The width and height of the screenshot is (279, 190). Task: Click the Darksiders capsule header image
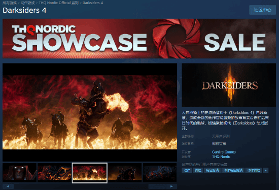pyautogui.click(x=229, y=85)
